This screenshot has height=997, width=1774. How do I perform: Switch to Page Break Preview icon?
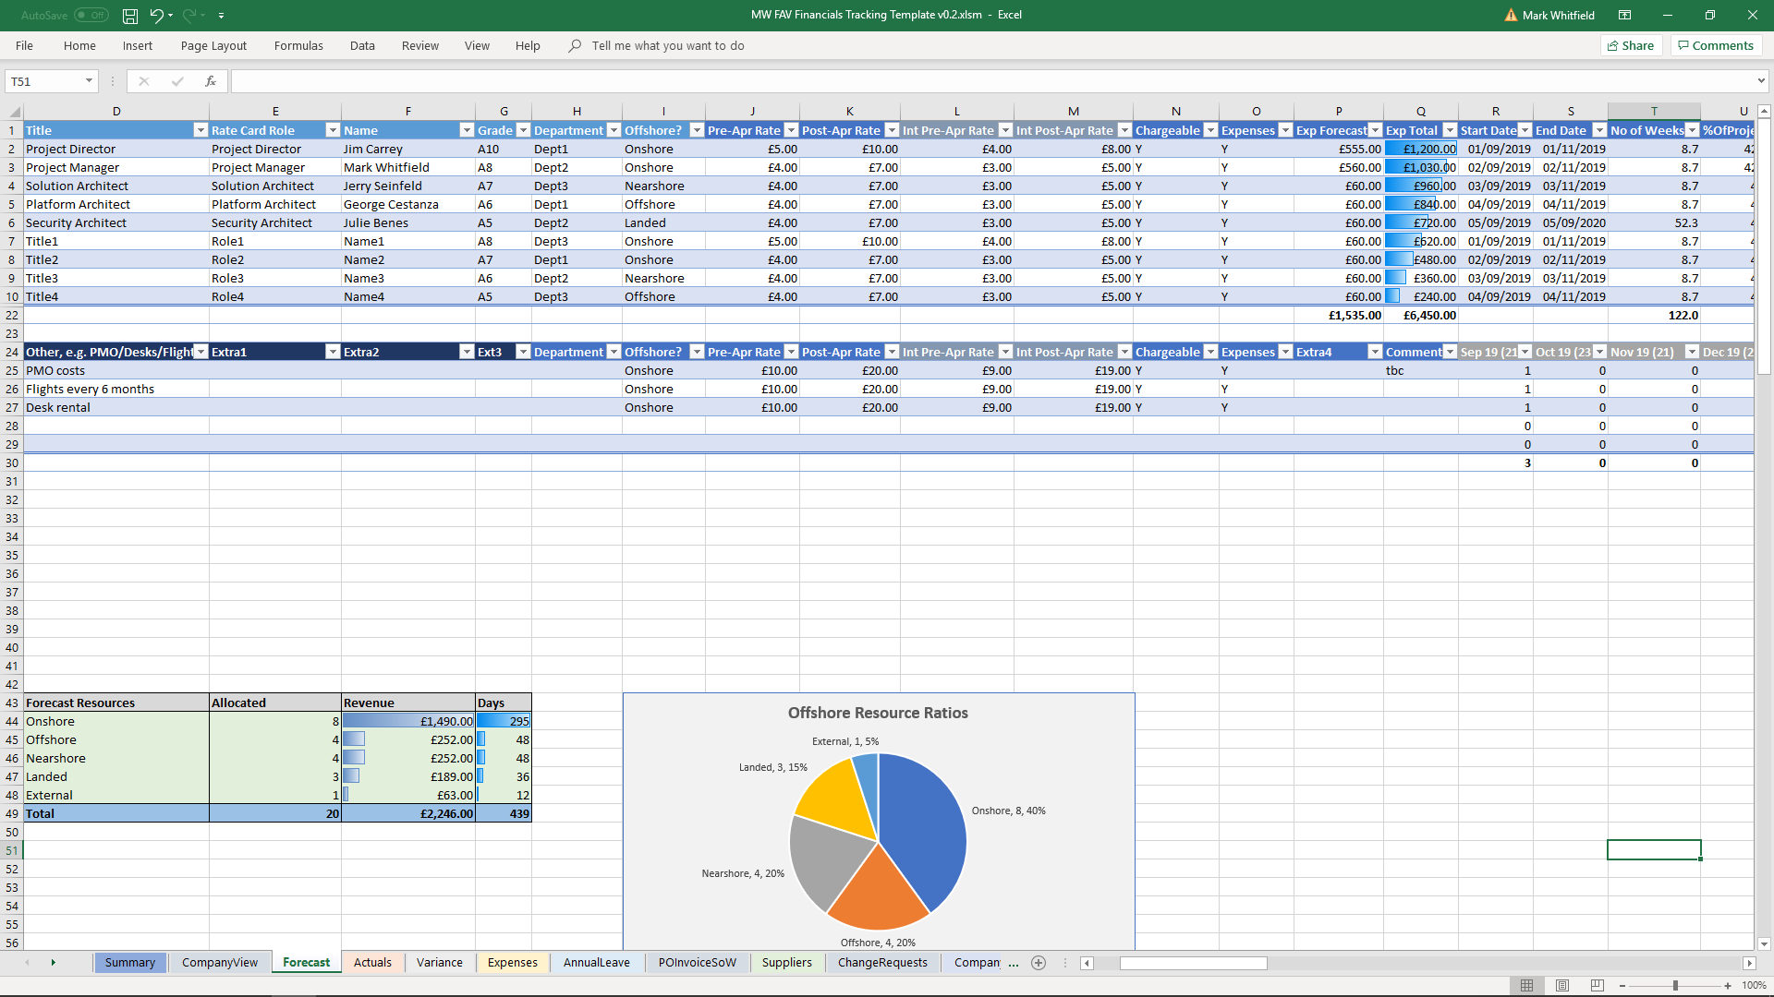click(x=1598, y=985)
